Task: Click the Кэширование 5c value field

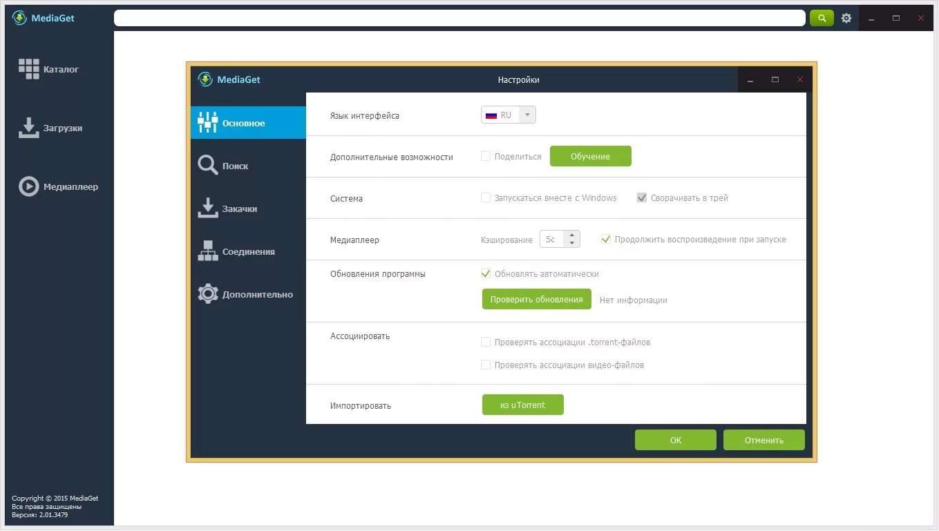Action: [x=552, y=239]
